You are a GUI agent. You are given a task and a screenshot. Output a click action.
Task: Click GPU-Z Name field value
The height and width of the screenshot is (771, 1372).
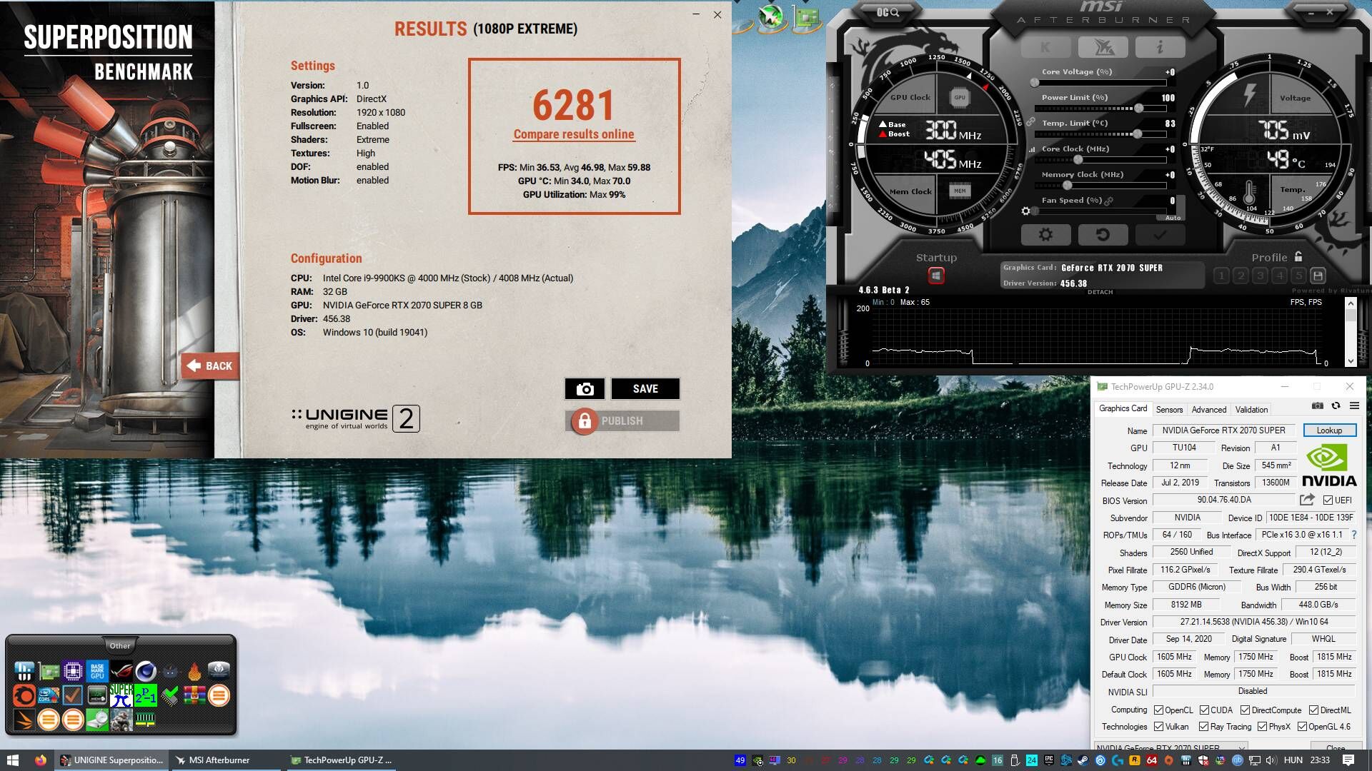tap(1223, 430)
